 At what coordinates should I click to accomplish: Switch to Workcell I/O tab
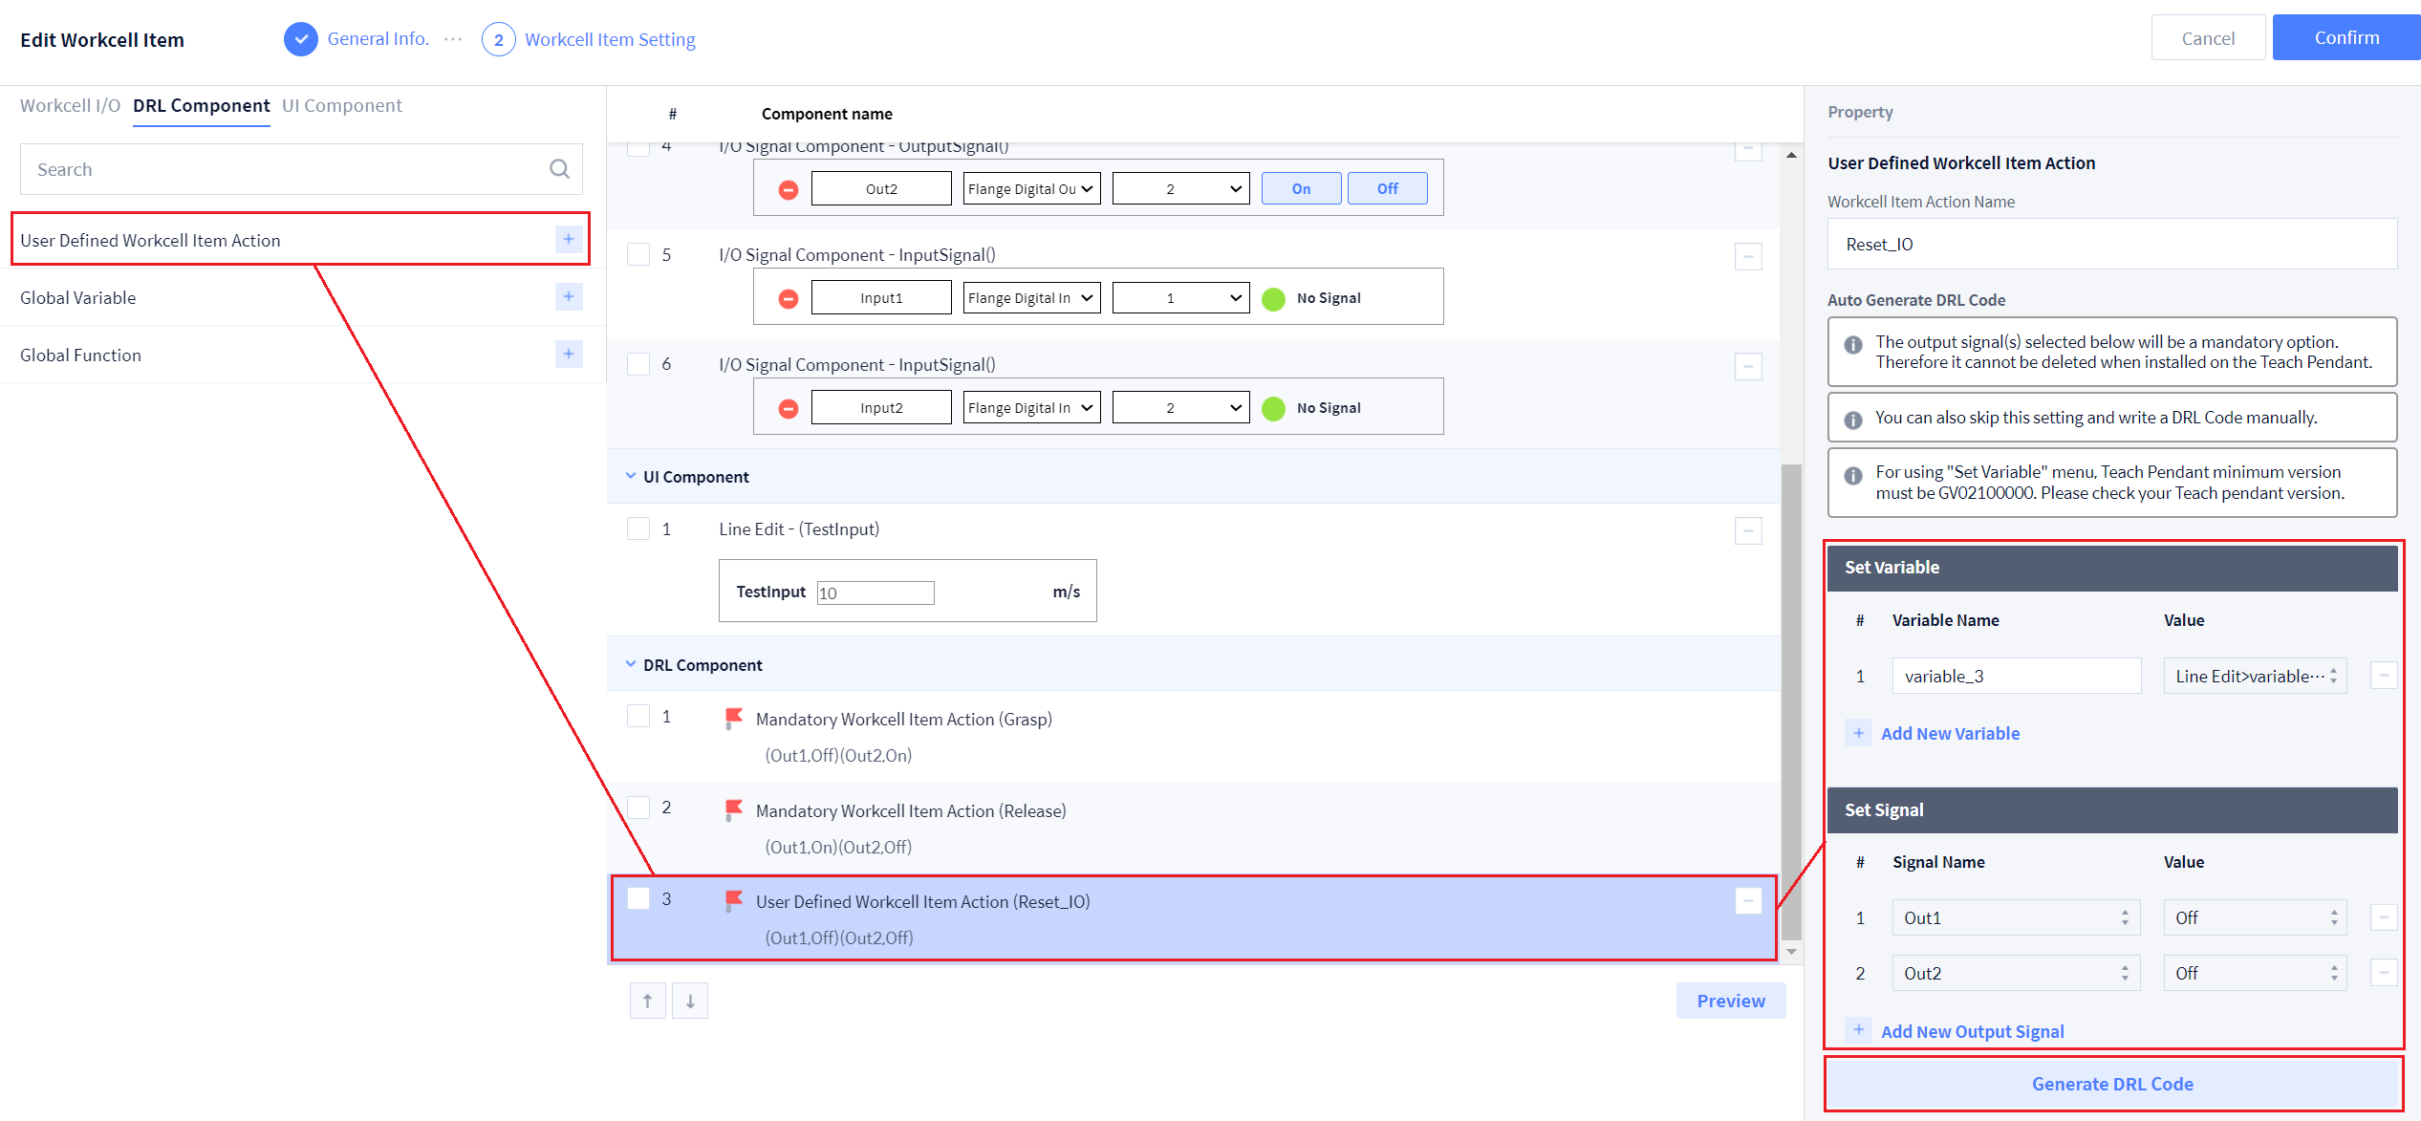pyautogui.click(x=70, y=106)
